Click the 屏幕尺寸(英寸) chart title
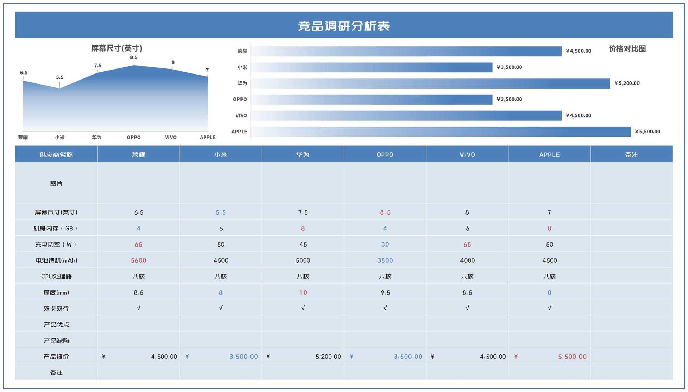This screenshot has height=392, width=688. click(117, 48)
